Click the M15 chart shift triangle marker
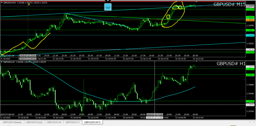This screenshot has width=256, height=126. point(196,2)
